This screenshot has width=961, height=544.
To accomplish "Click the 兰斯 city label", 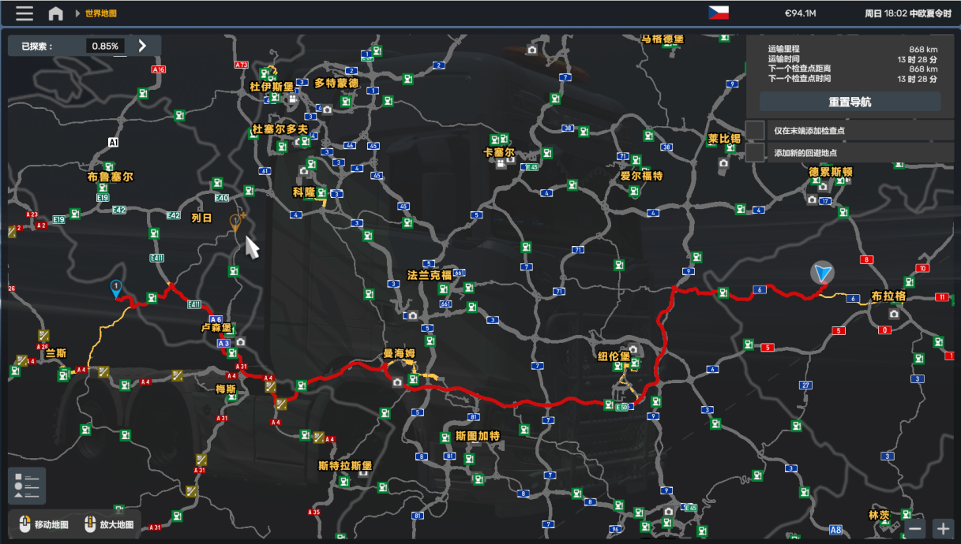I will click(55, 352).
